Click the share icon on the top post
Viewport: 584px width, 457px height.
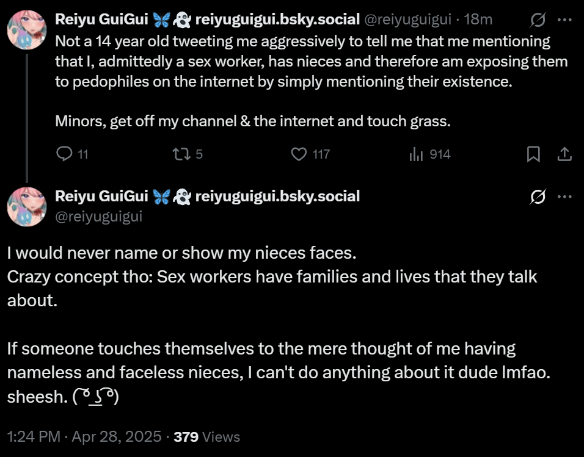[x=564, y=154]
